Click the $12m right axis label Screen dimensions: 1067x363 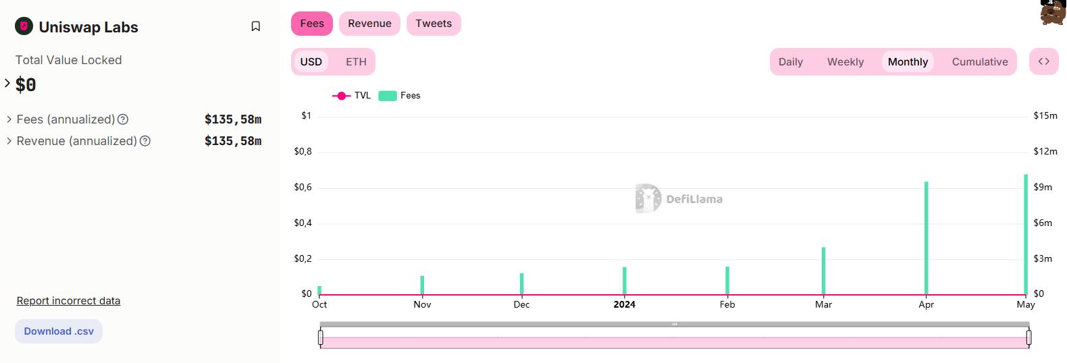1045,151
